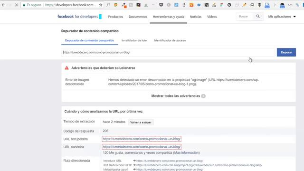This screenshot has width=304, height=171.
Task: Show all warnings via Mostrar todas las advertencias
Action: pyautogui.click(x=175, y=96)
